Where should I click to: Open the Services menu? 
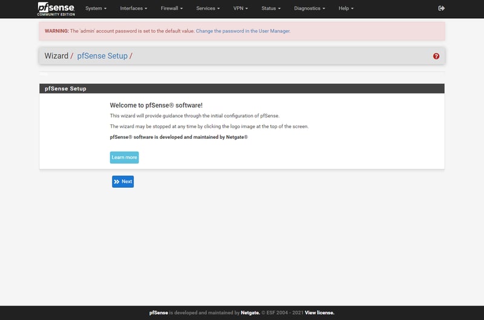click(208, 8)
